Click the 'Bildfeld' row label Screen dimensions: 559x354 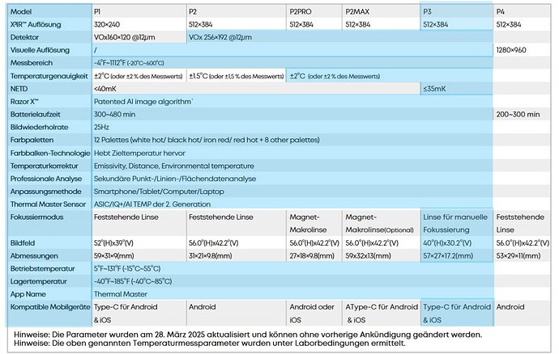pos(23,243)
